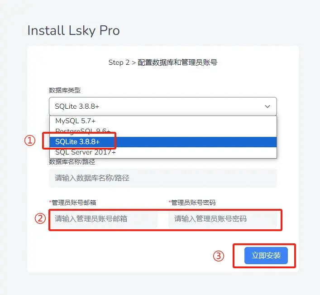
Task: Focus the 请输入数据库名称/路径 input field
Action: click(x=163, y=178)
